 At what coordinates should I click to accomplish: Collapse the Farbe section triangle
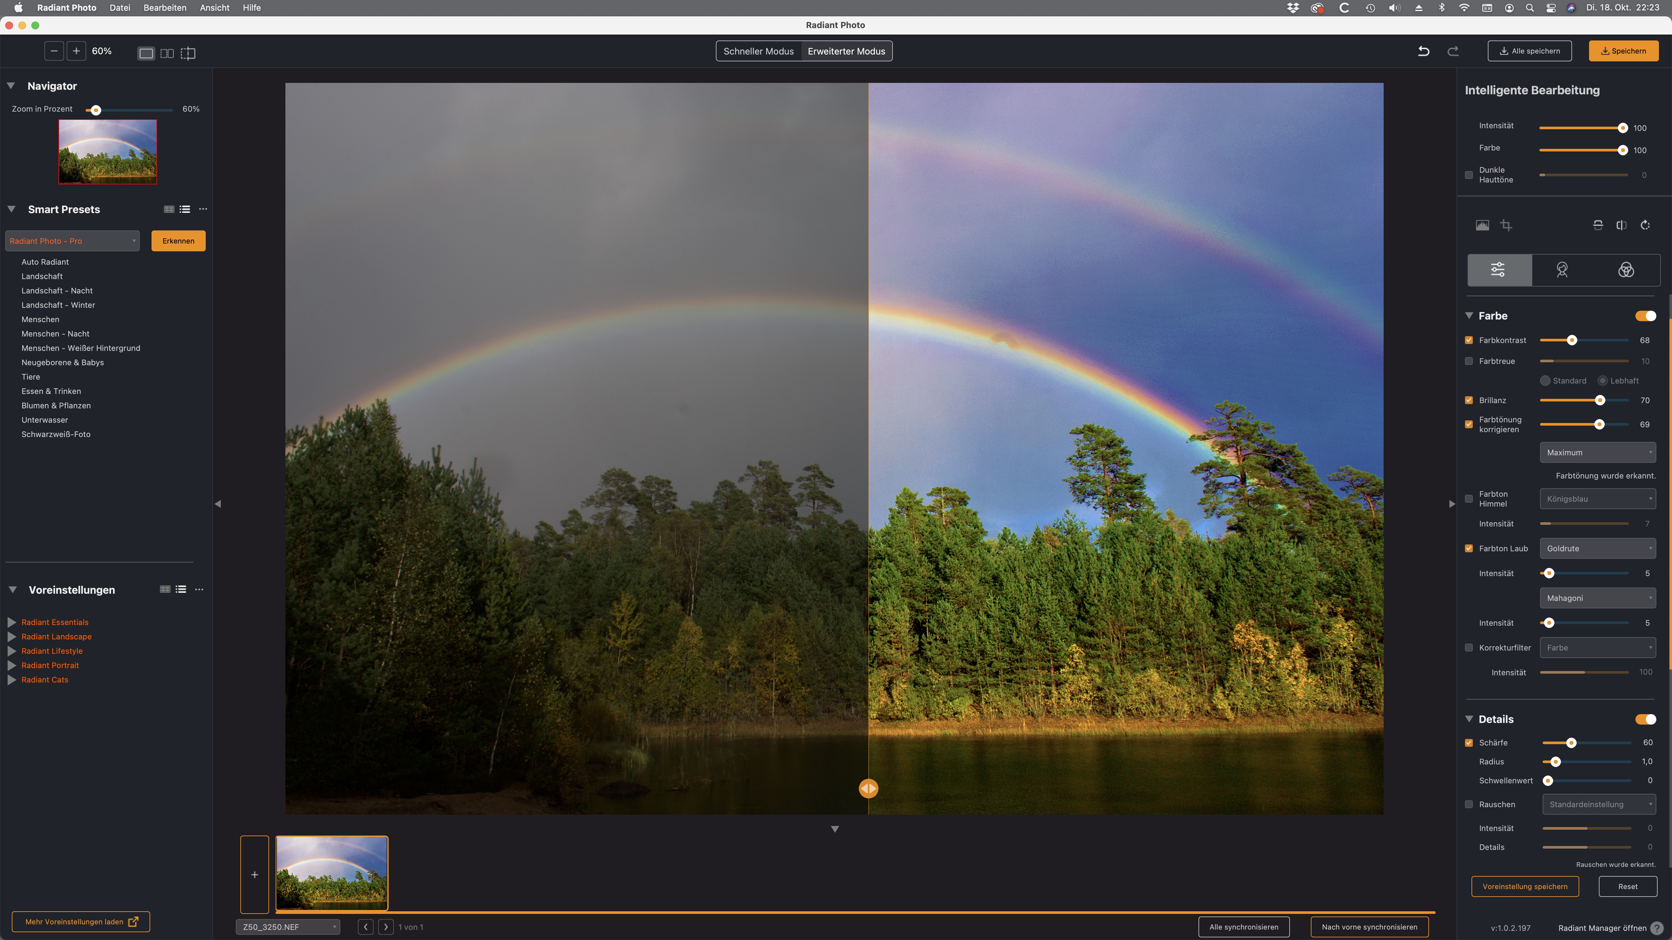click(x=1469, y=315)
